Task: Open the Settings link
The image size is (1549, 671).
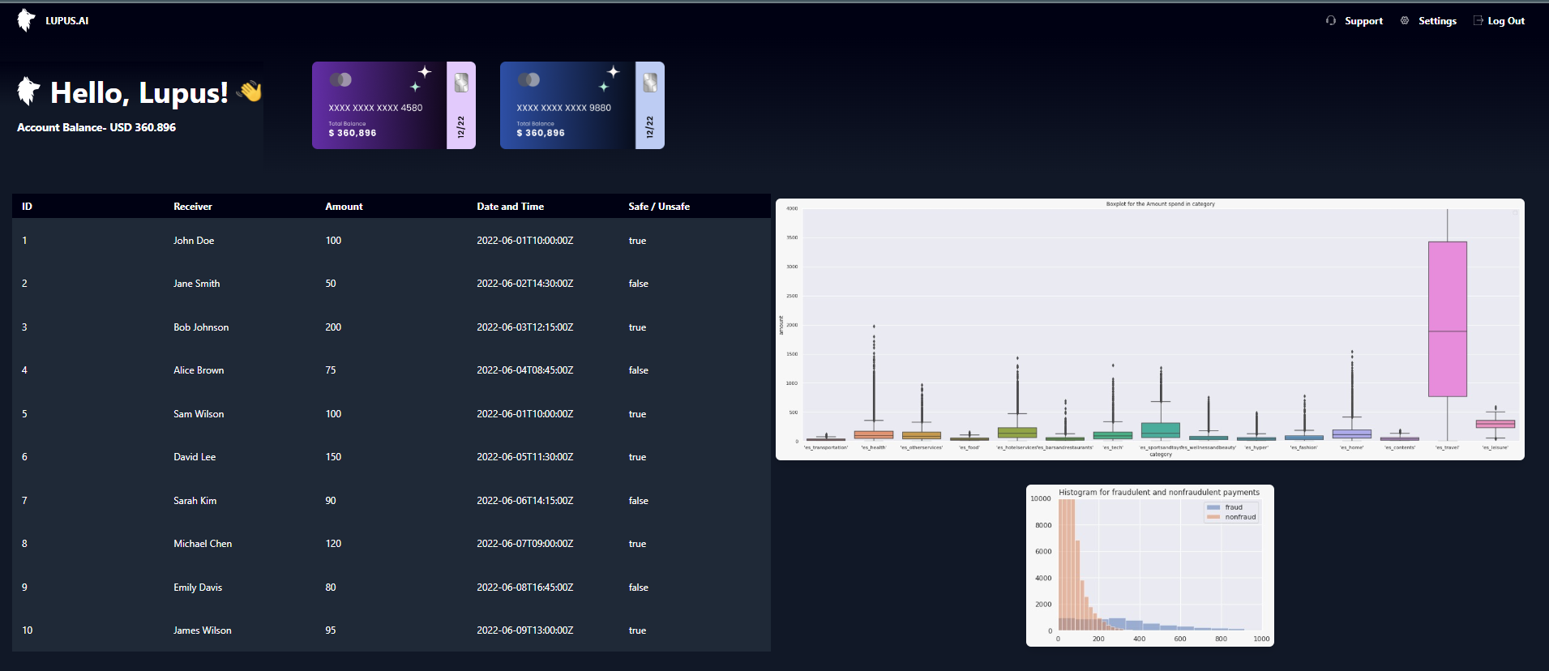Action: pos(1437,21)
